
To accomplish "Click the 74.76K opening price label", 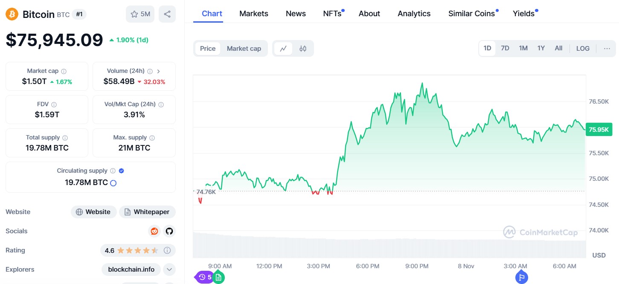I will (x=206, y=192).
